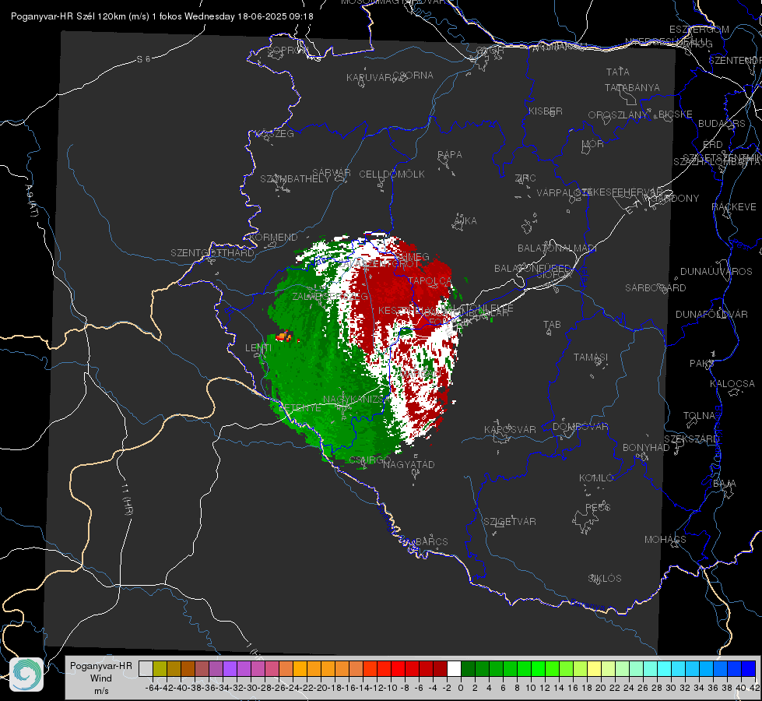Click the KOMLÓ city label
The width and height of the screenshot is (762, 701).
(596, 478)
